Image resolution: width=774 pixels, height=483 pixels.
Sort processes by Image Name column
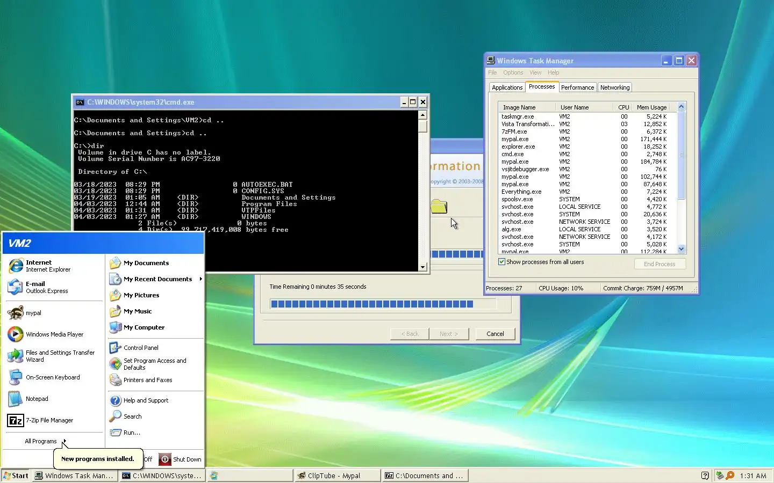click(x=527, y=107)
